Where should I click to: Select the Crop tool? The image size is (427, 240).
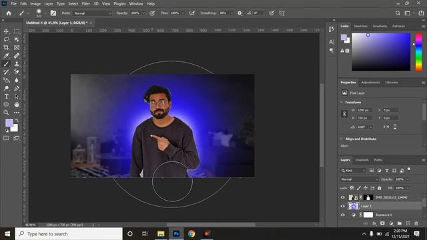(x=6, y=47)
